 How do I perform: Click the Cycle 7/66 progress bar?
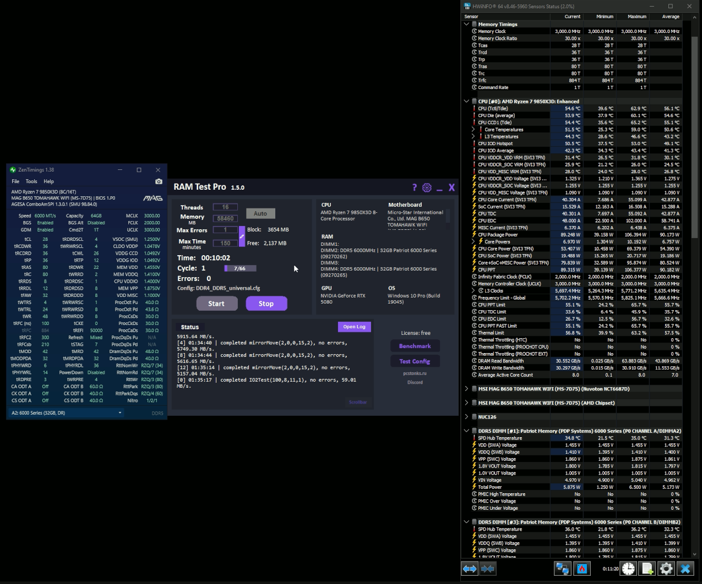tap(240, 268)
